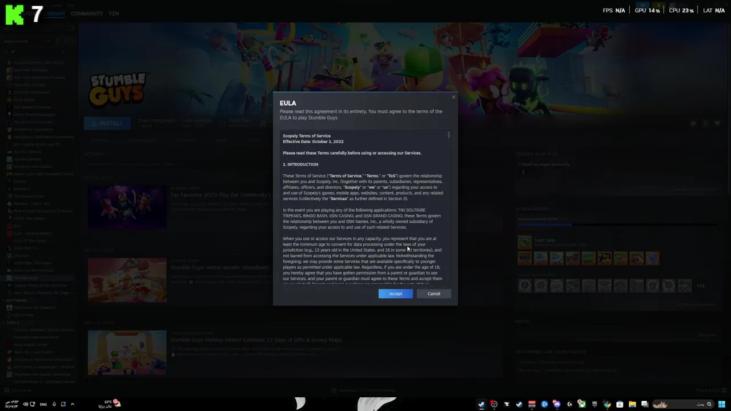Open the Xbox app from the taskbar
The width and height of the screenshot is (731, 411).
click(582, 404)
